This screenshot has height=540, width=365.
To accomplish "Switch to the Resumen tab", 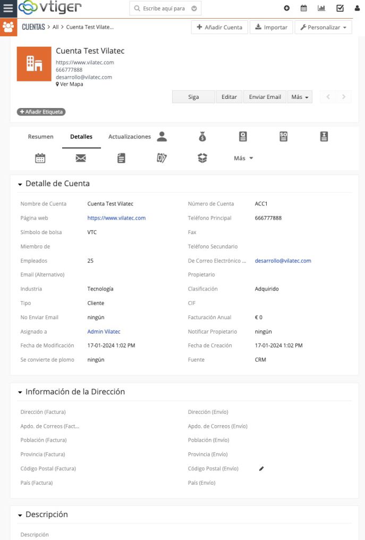I will (40, 137).
